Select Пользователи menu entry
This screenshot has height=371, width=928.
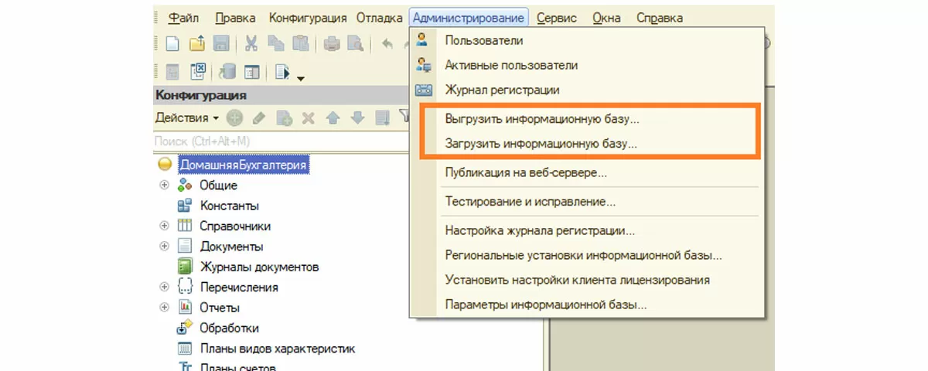[x=588, y=40]
